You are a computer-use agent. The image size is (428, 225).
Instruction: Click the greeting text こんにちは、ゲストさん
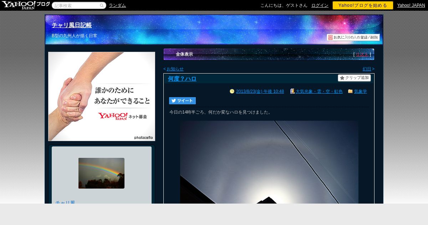click(284, 5)
